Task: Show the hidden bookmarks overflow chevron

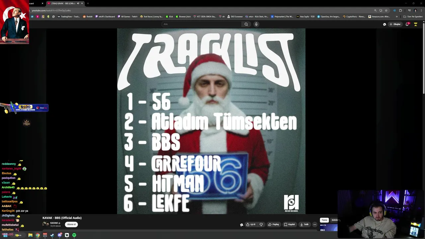Action: click(396, 17)
